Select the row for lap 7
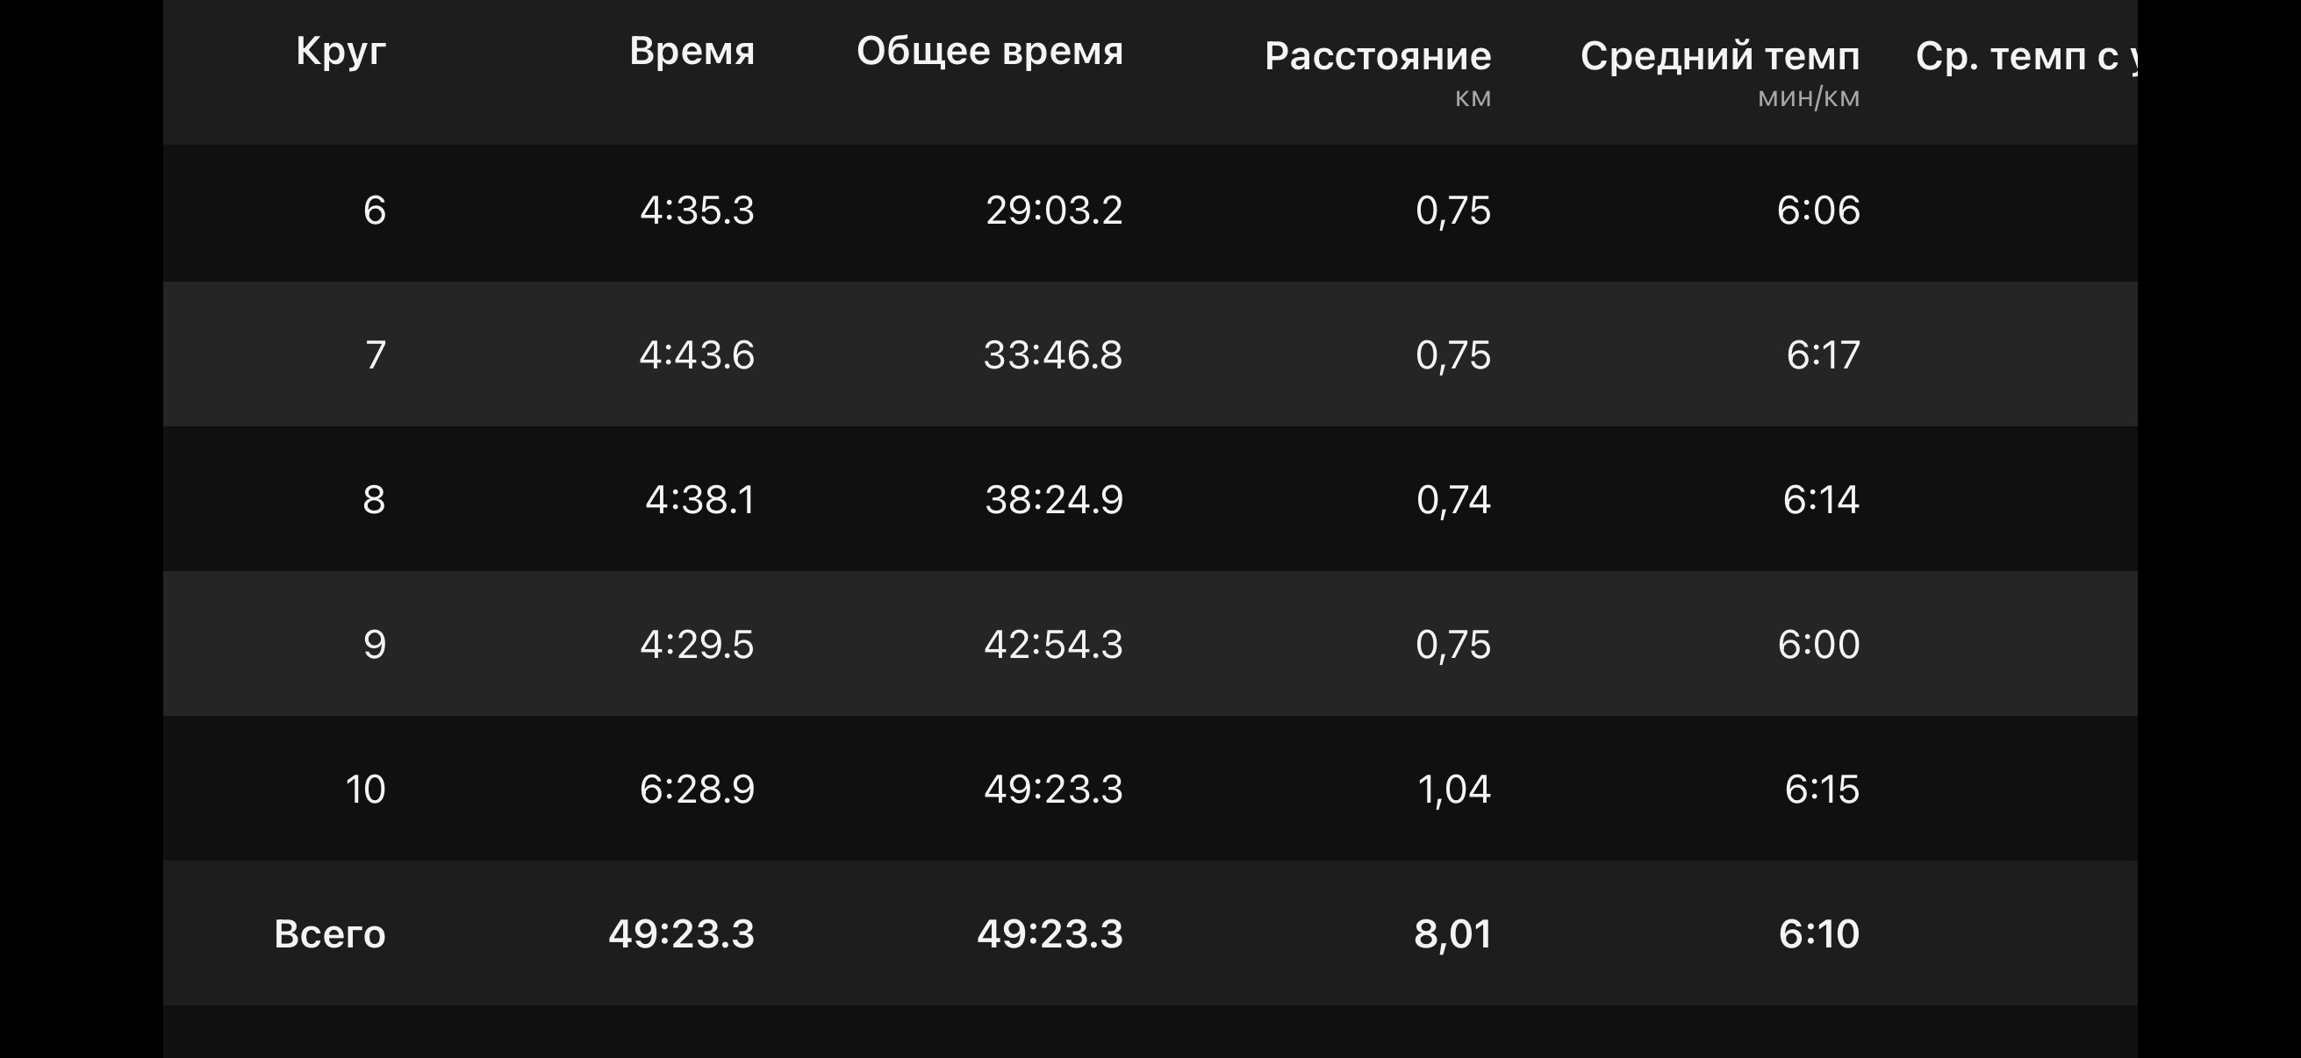This screenshot has width=2301, height=1058. click(x=1150, y=354)
